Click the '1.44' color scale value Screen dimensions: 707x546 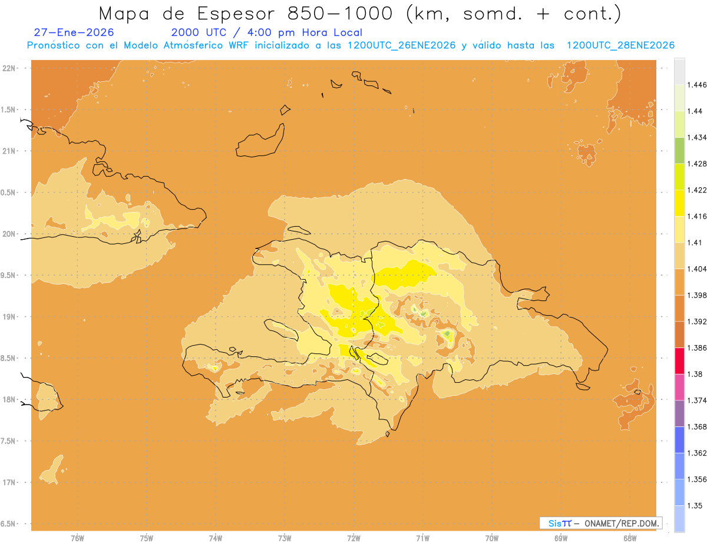click(x=696, y=111)
